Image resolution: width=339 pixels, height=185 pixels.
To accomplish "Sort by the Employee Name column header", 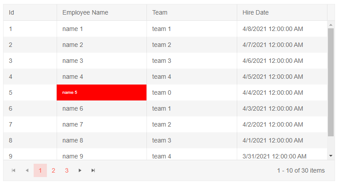I will [x=85, y=12].
